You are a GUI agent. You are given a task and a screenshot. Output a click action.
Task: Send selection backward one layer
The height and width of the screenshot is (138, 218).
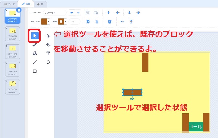[x=117, y=13]
